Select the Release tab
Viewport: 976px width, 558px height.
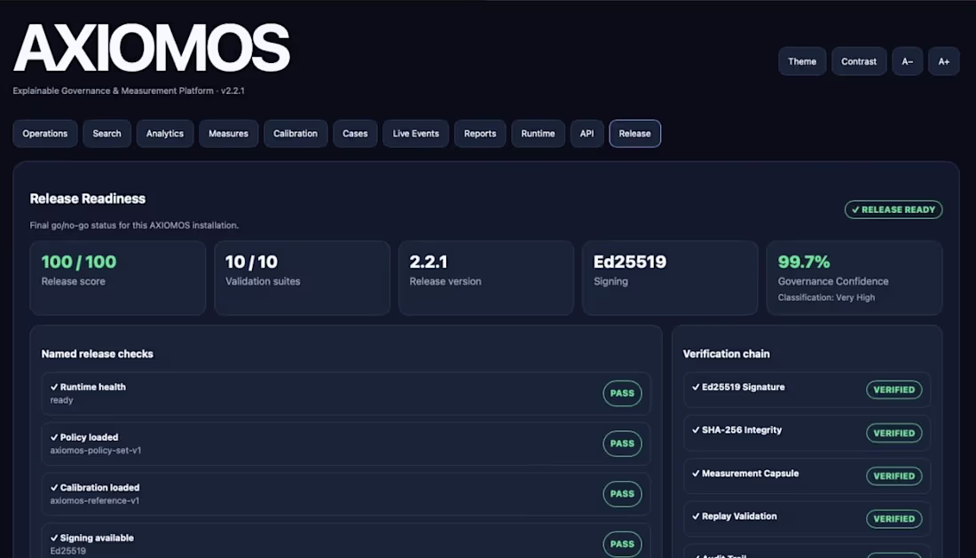(x=635, y=134)
